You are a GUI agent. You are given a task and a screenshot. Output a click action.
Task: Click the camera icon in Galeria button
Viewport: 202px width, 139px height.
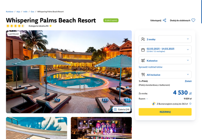click(115, 109)
